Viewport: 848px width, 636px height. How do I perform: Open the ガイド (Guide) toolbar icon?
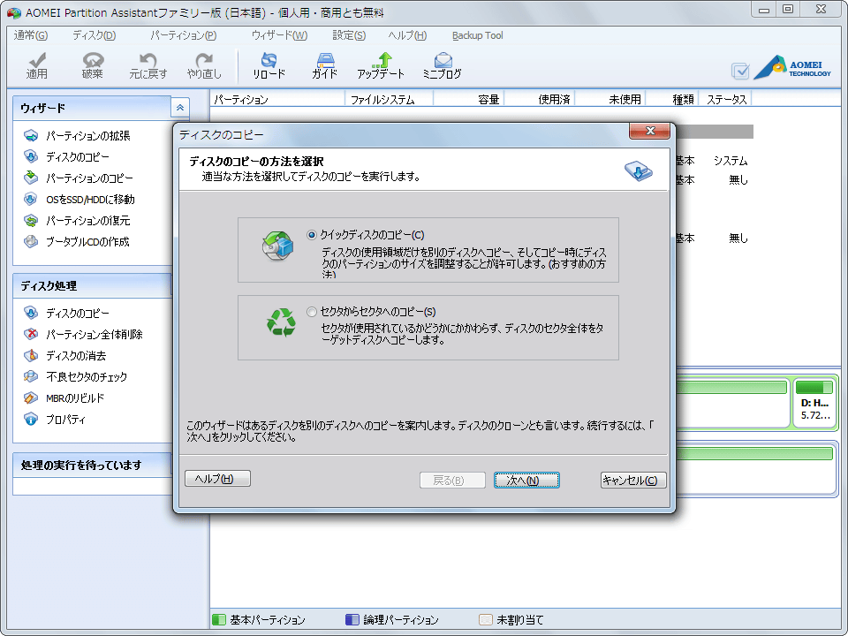(324, 66)
